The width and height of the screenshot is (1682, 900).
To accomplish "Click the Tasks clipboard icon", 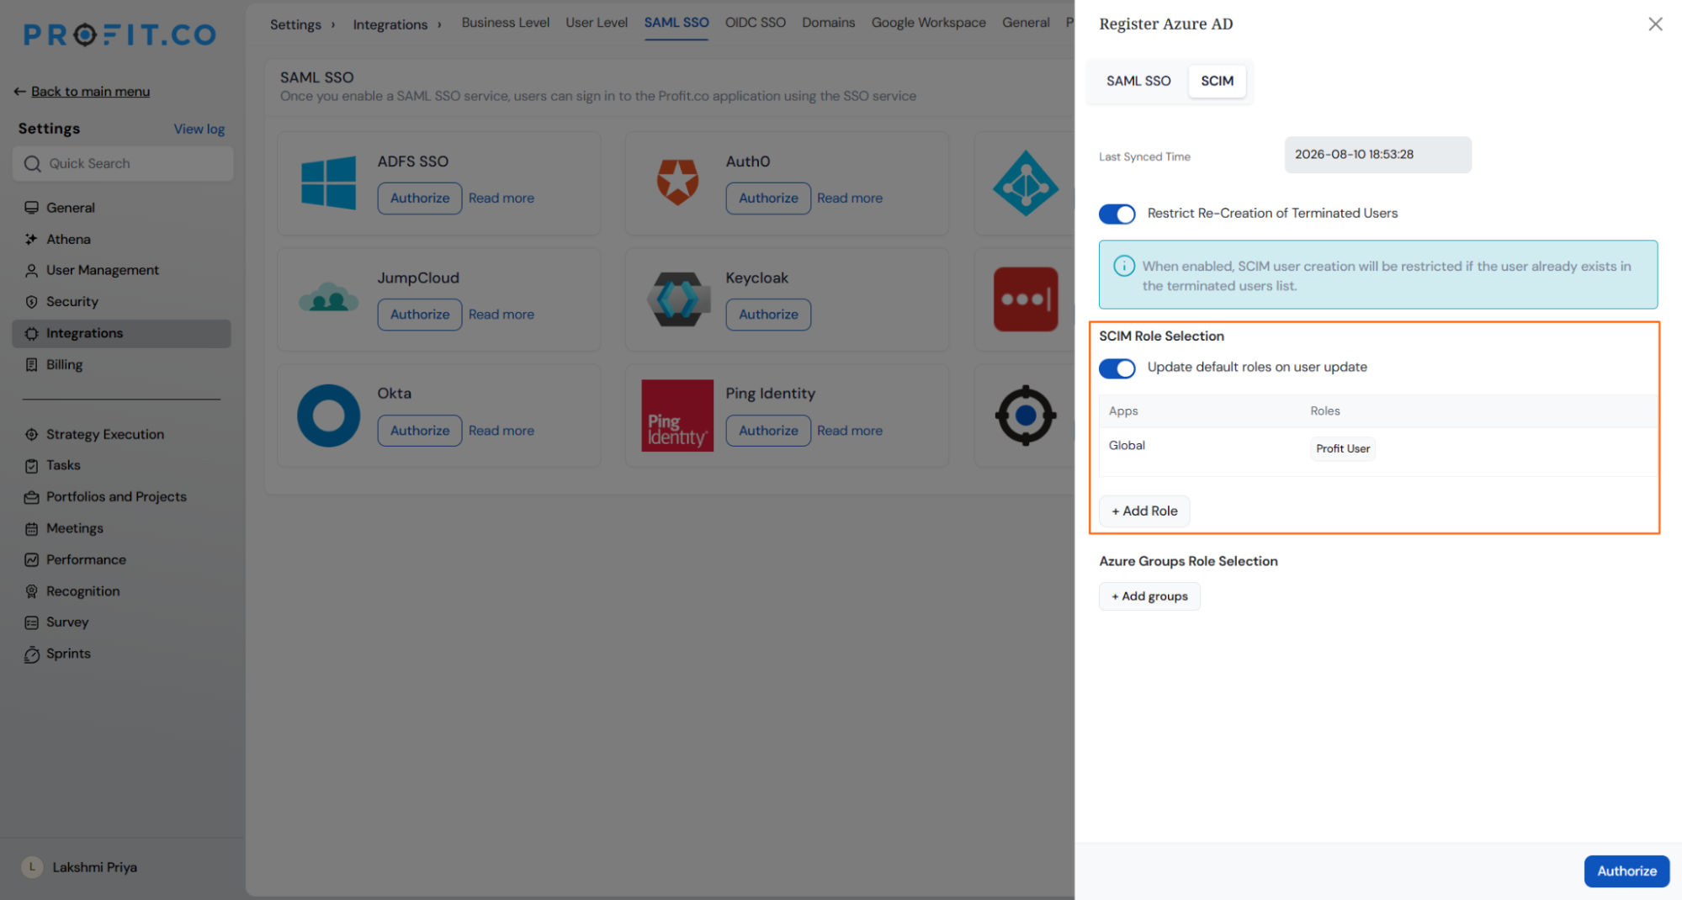I will click(x=31, y=466).
